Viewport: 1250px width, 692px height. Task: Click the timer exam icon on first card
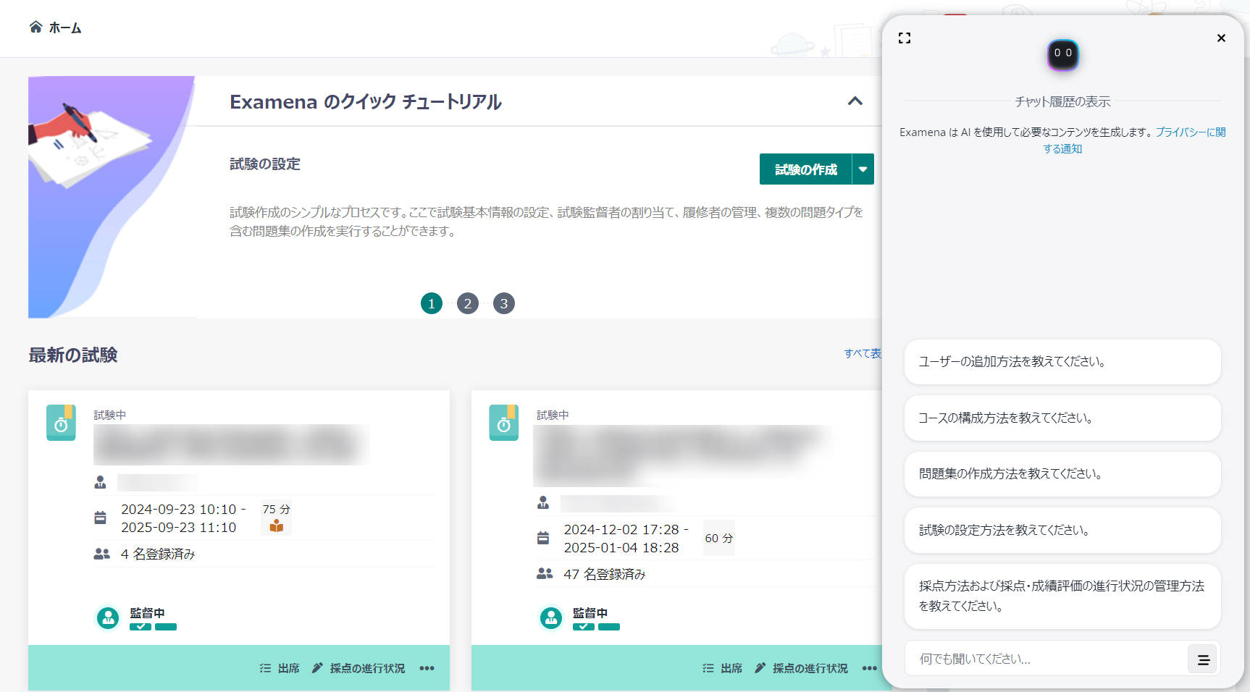point(61,423)
